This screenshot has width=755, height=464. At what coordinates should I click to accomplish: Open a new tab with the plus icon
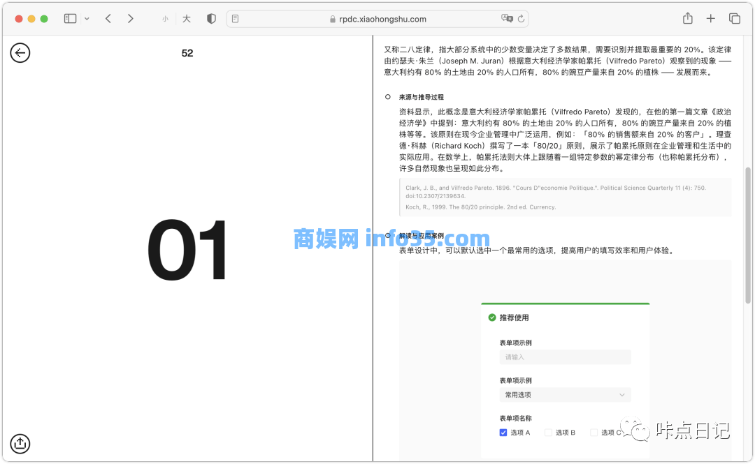coord(711,19)
